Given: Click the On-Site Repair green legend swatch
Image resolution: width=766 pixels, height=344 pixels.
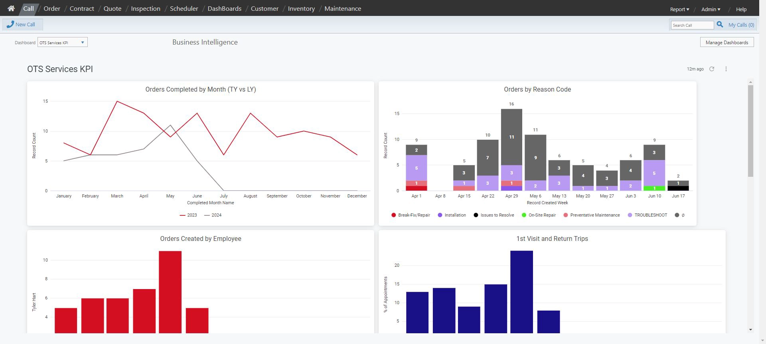Looking at the screenshot, I should [x=524, y=215].
